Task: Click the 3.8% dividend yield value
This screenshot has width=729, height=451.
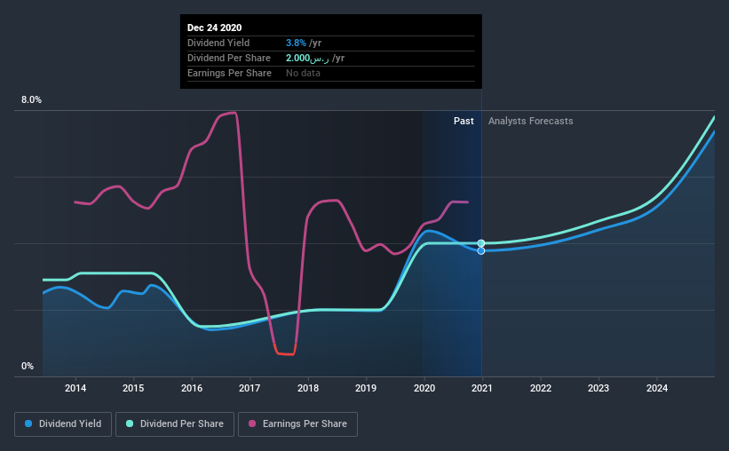Action: click(296, 43)
